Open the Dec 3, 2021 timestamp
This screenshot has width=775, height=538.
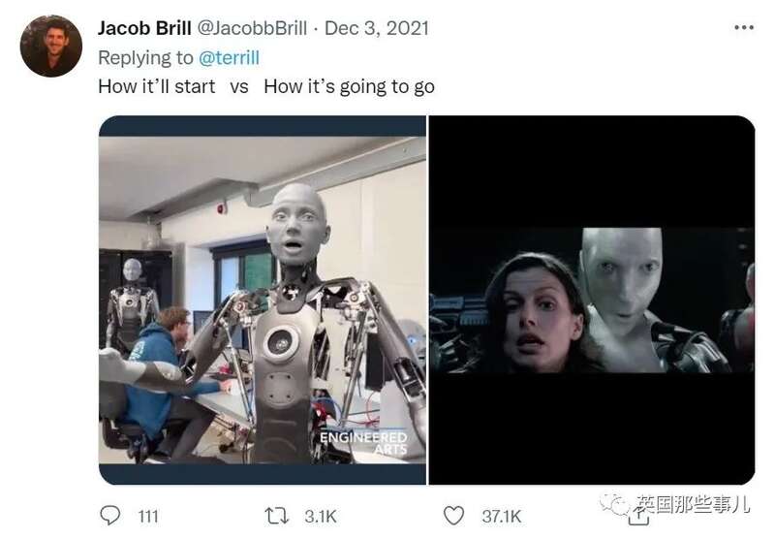coord(377,28)
